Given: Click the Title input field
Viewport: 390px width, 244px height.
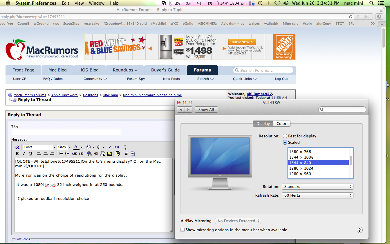Looking at the screenshot, I should point(66,132).
